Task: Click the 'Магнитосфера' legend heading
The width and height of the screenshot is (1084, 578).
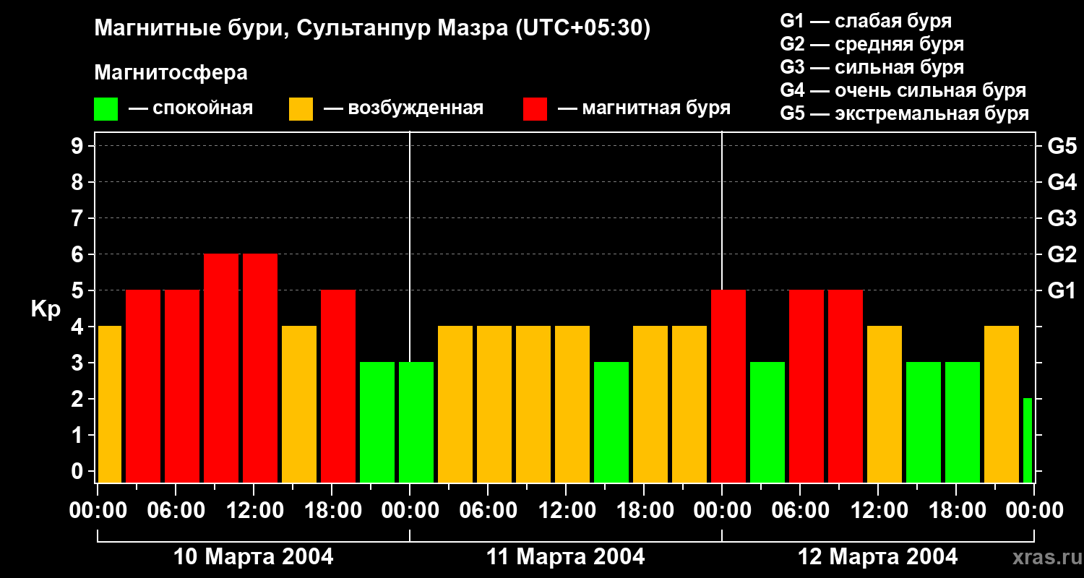Action: pyautogui.click(x=171, y=72)
